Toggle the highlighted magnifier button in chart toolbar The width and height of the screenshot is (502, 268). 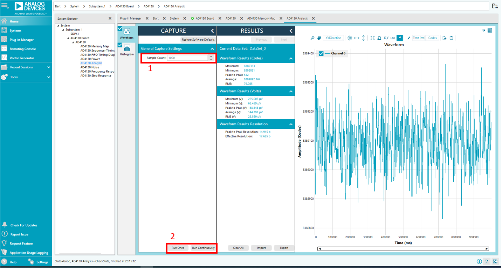tap(399, 38)
